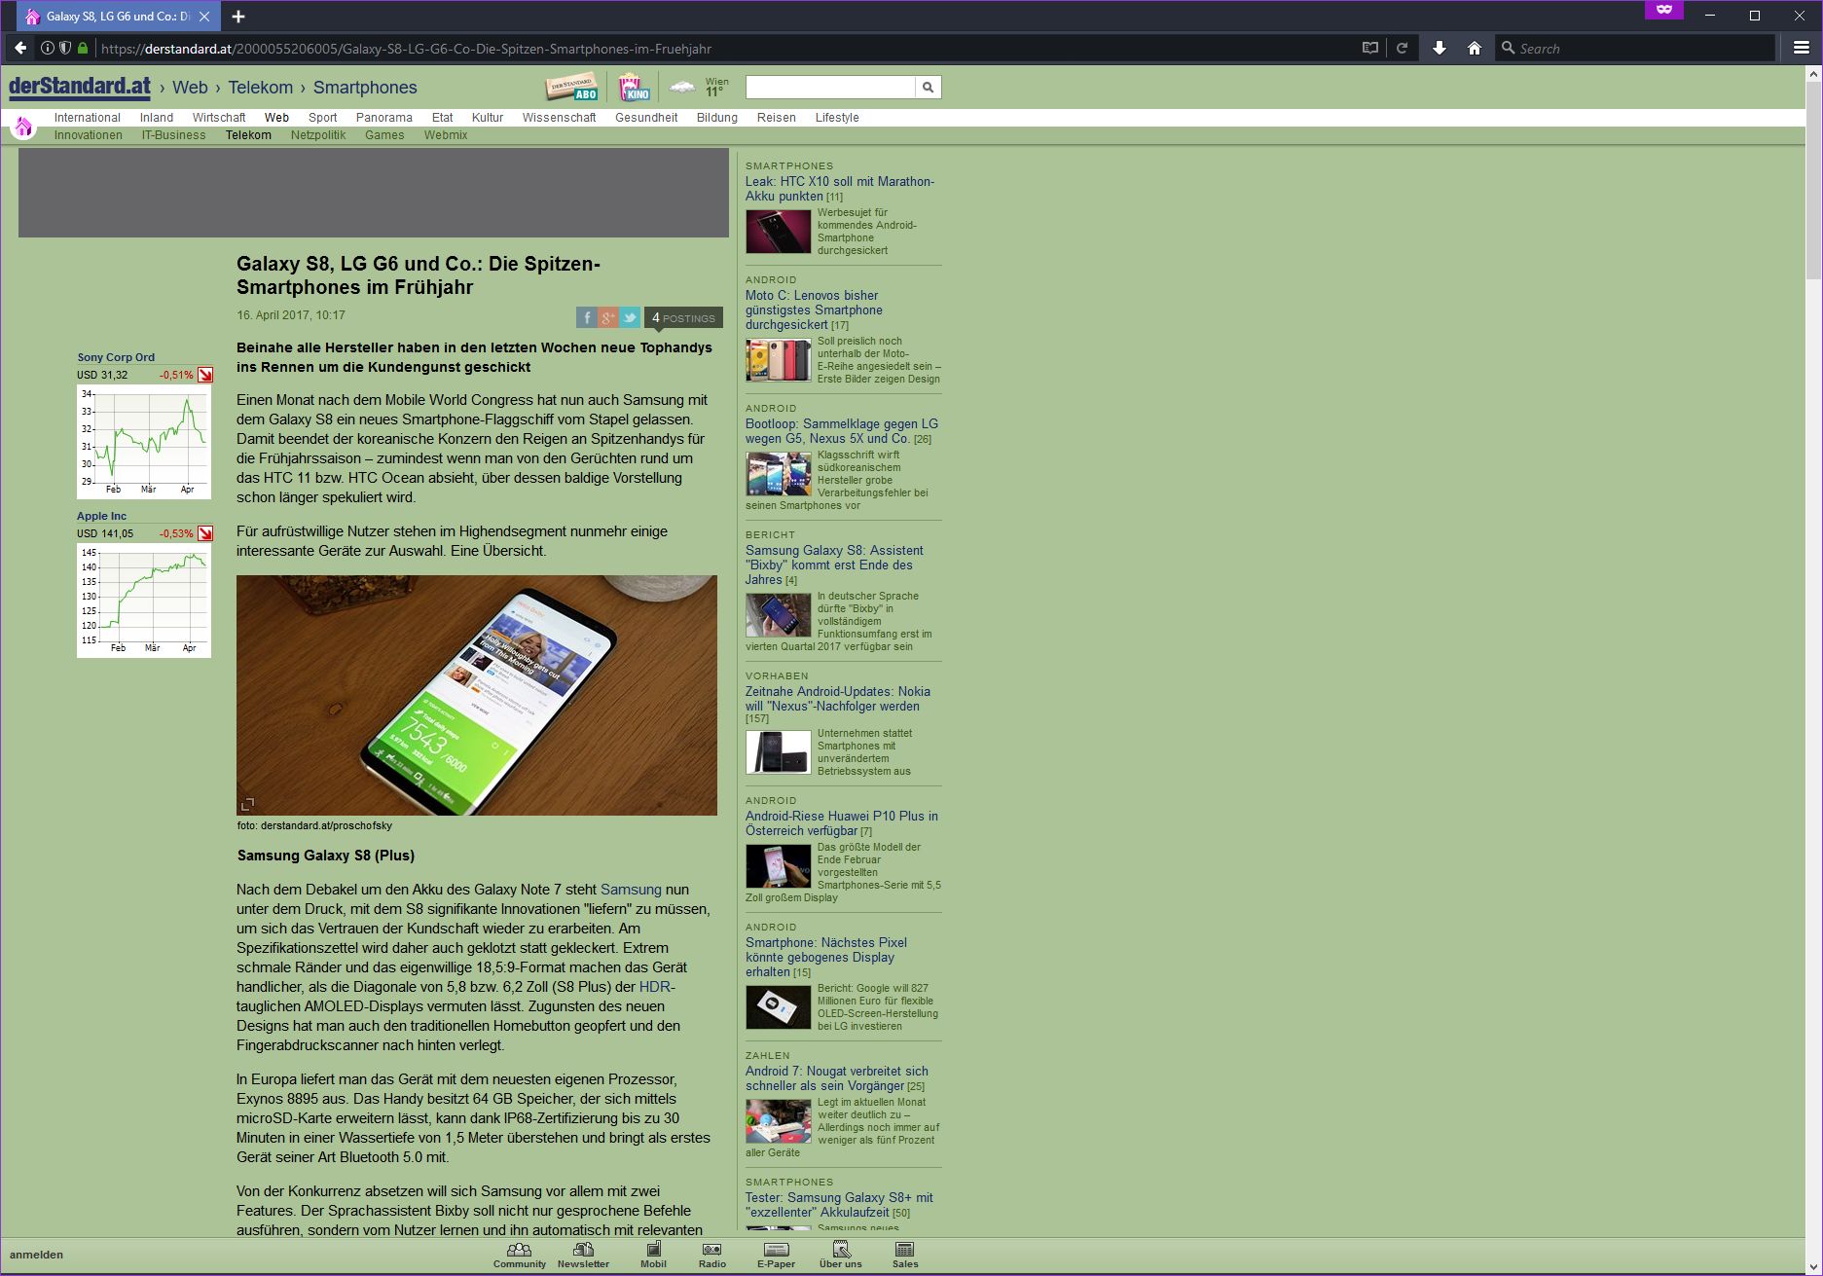Screen dimensions: 1823x1276
Task: Open the 4 Postings comments button
Action: tap(683, 318)
